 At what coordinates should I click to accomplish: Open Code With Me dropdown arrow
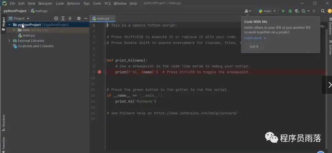point(250,11)
